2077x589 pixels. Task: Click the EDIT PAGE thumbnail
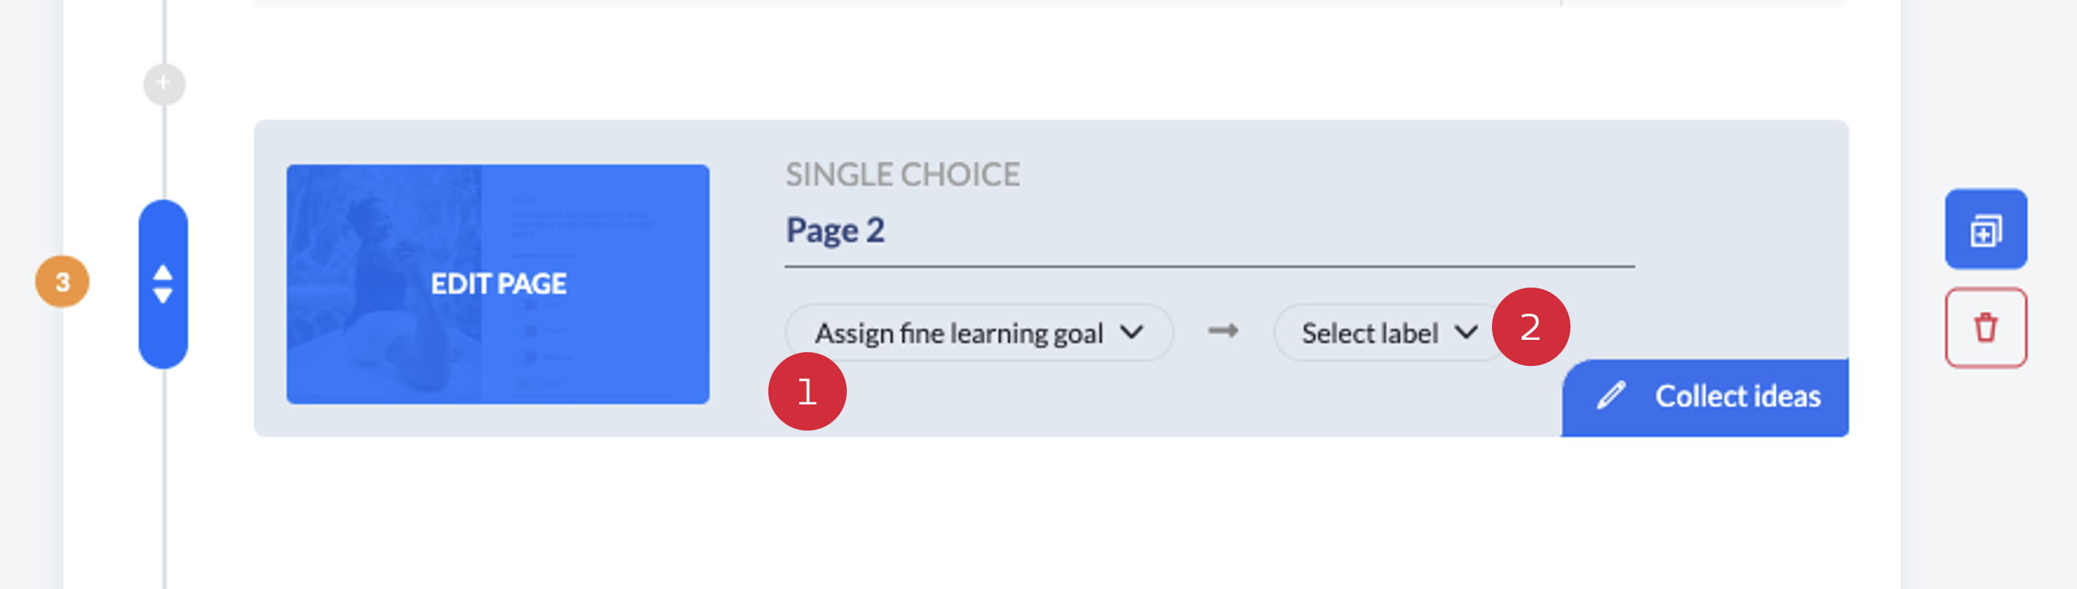pyautogui.click(x=497, y=284)
